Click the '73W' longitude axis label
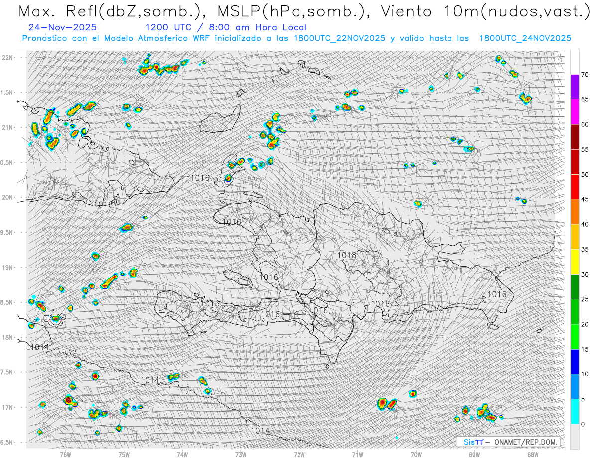Image resolution: width=598 pixels, height=461 pixels. [241, 454]
